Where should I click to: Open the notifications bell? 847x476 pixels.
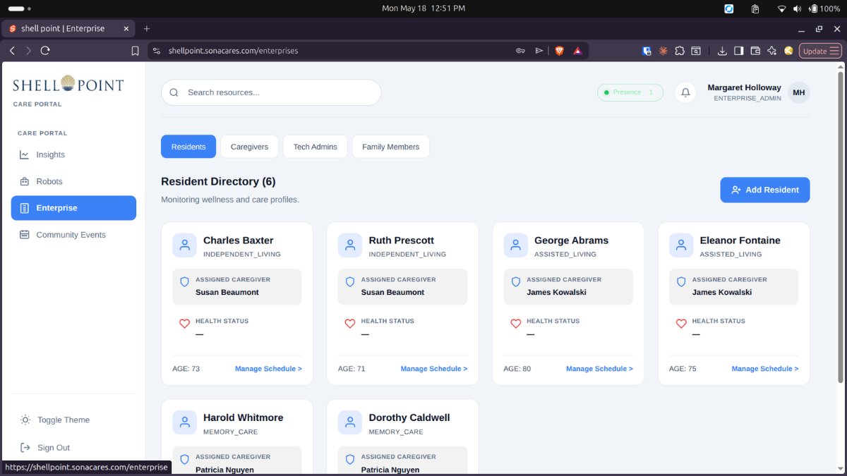point(685,92)
